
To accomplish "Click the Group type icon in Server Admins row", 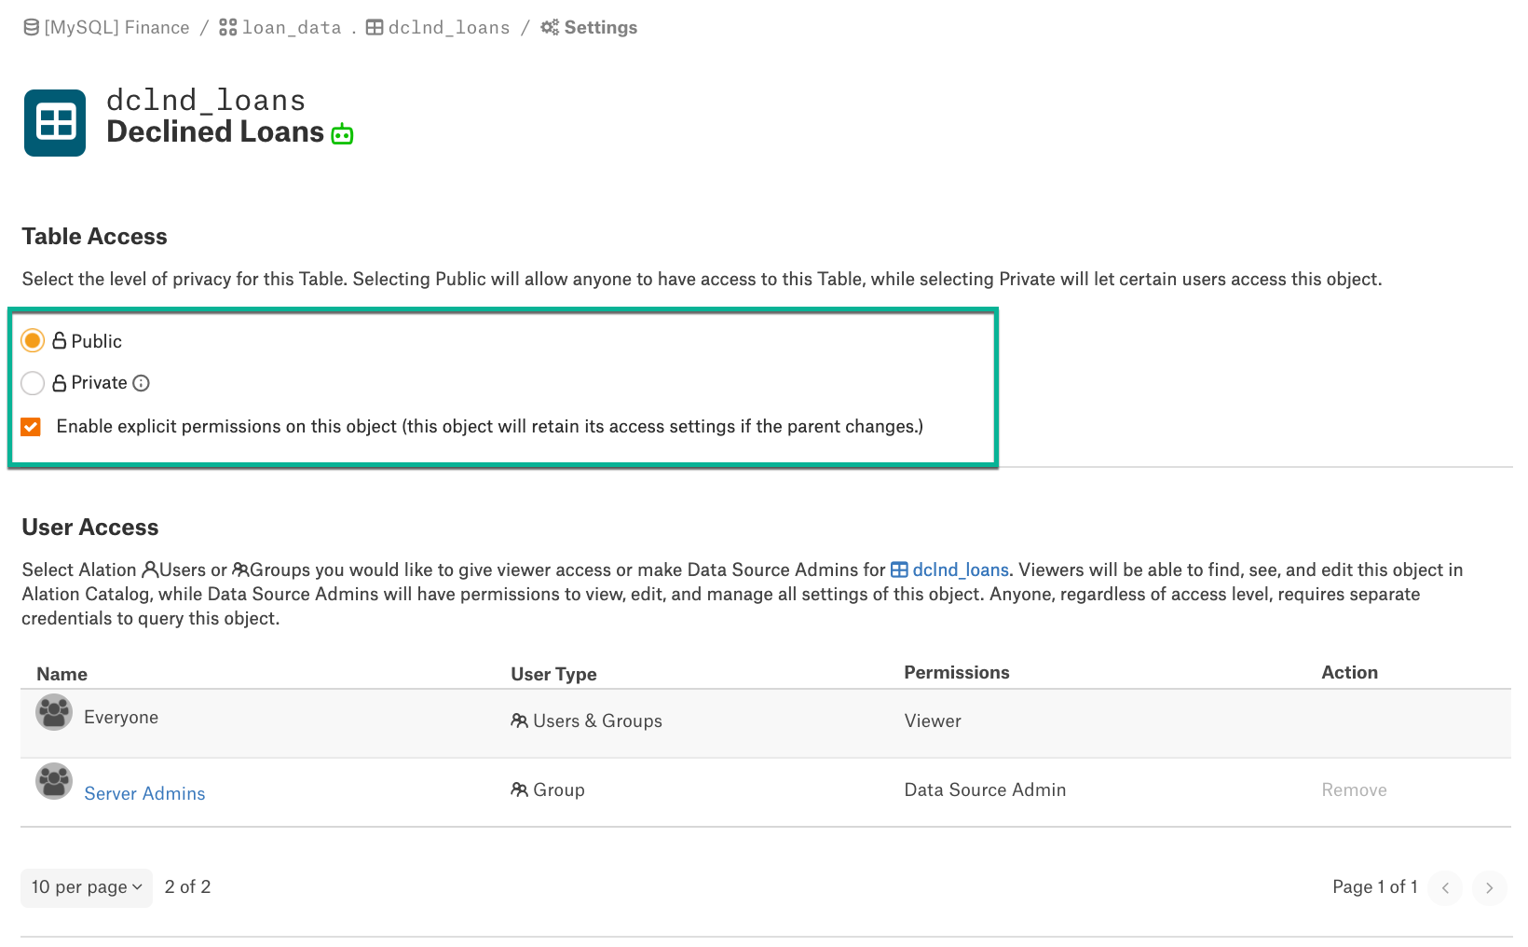I will tap(519, 789).
